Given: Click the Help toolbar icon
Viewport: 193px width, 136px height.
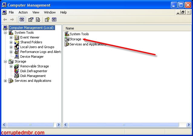Looking at the screenshot, I should [47, 20].
